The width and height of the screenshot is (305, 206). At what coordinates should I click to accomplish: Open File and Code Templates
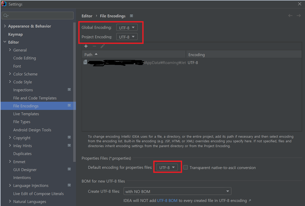click(35, 98)
